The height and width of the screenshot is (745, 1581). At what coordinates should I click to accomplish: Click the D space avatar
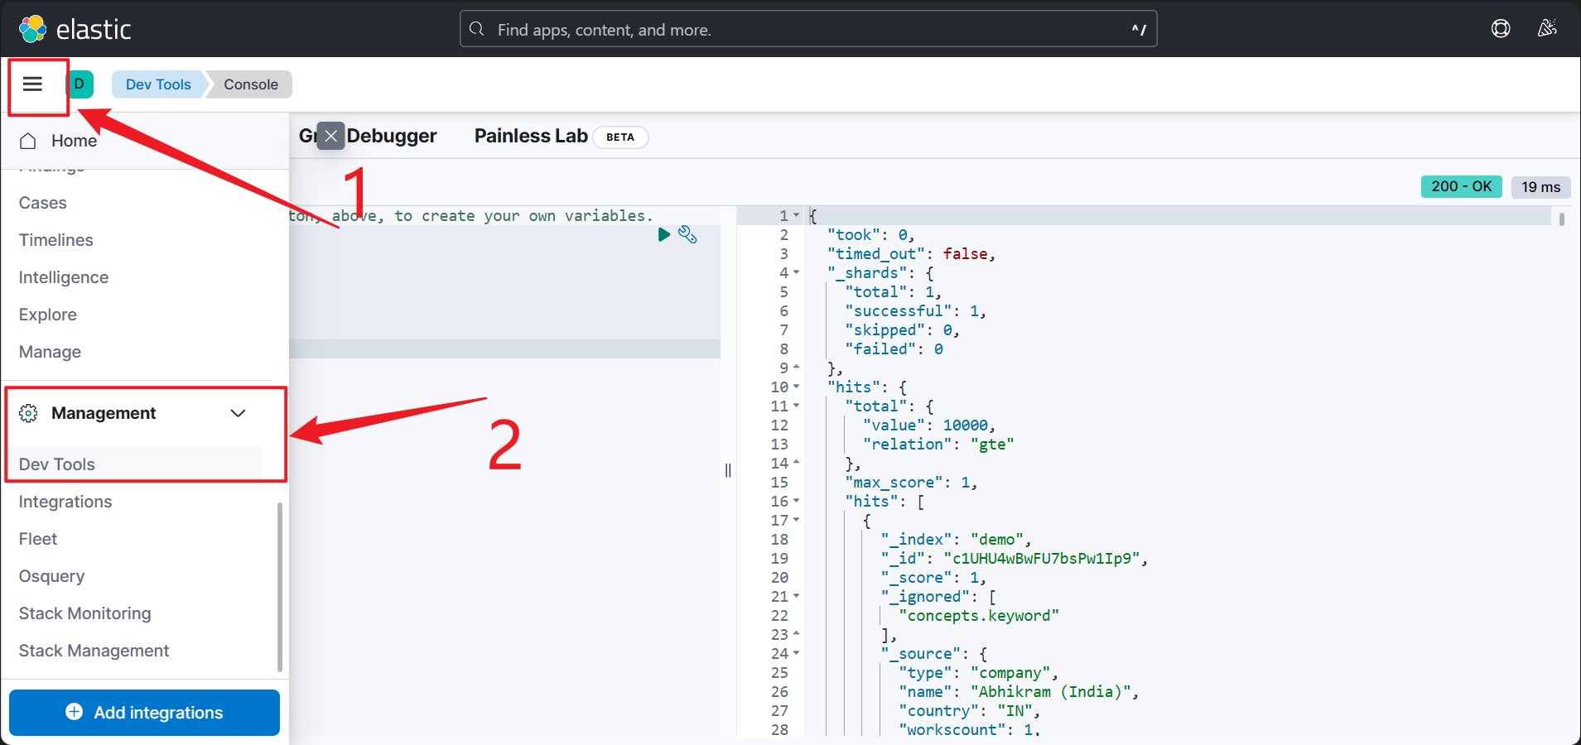coord(80,84)
